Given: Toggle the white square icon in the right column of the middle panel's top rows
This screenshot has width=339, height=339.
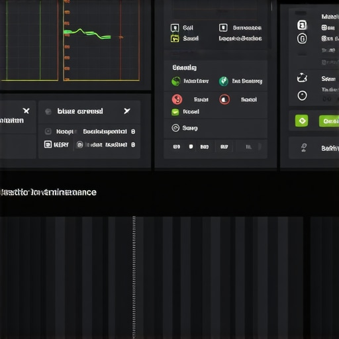Looking at the screenshot, I should 223,28.
